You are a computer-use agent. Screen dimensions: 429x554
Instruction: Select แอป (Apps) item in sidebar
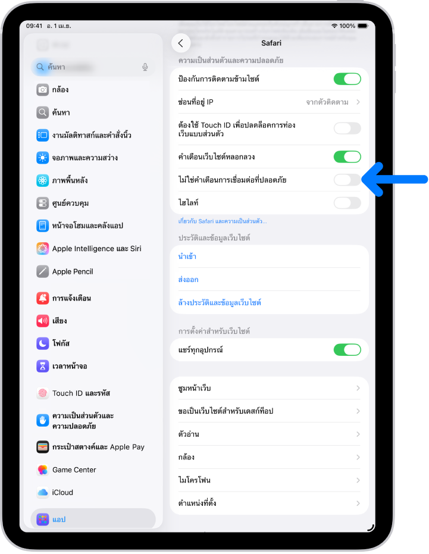point(93,519)
